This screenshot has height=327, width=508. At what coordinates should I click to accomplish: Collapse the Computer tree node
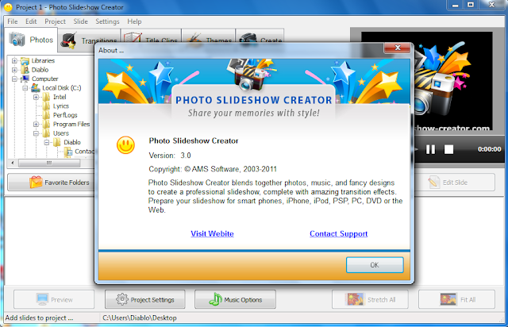tap(14, 79)
